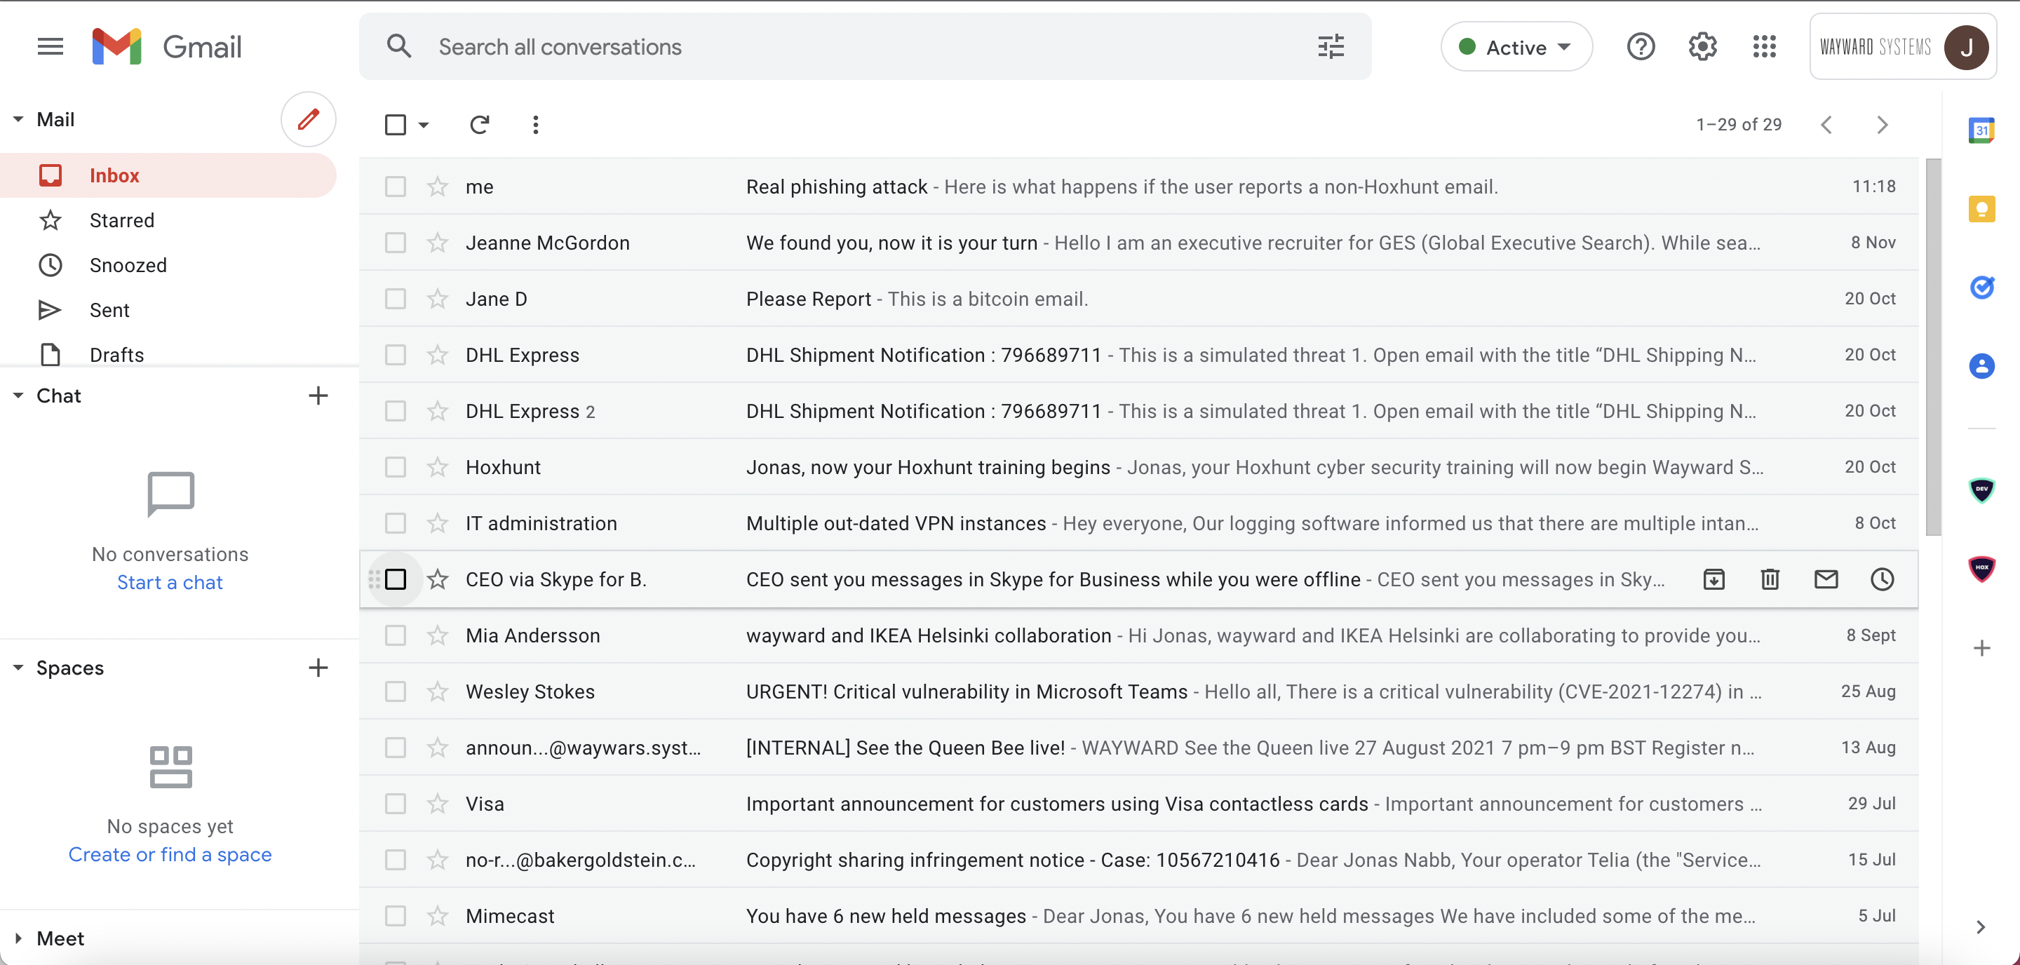Screen dimensions: 2020x965
Task: Create a new space with plus icon
Action: (318, 667)
